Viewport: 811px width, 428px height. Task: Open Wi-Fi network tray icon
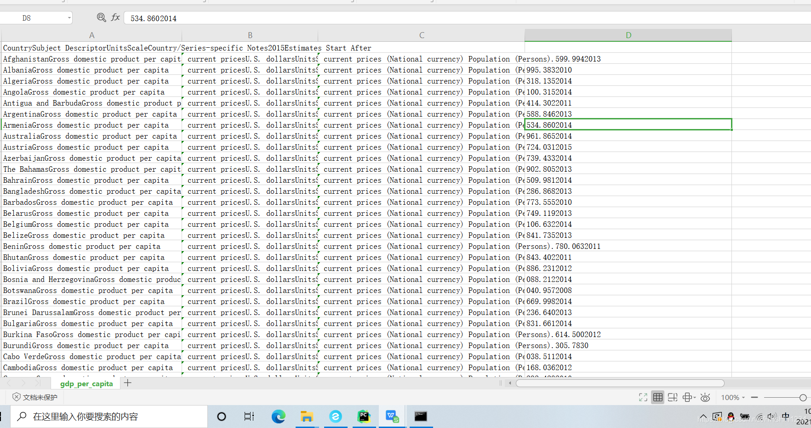coord(760,417)
